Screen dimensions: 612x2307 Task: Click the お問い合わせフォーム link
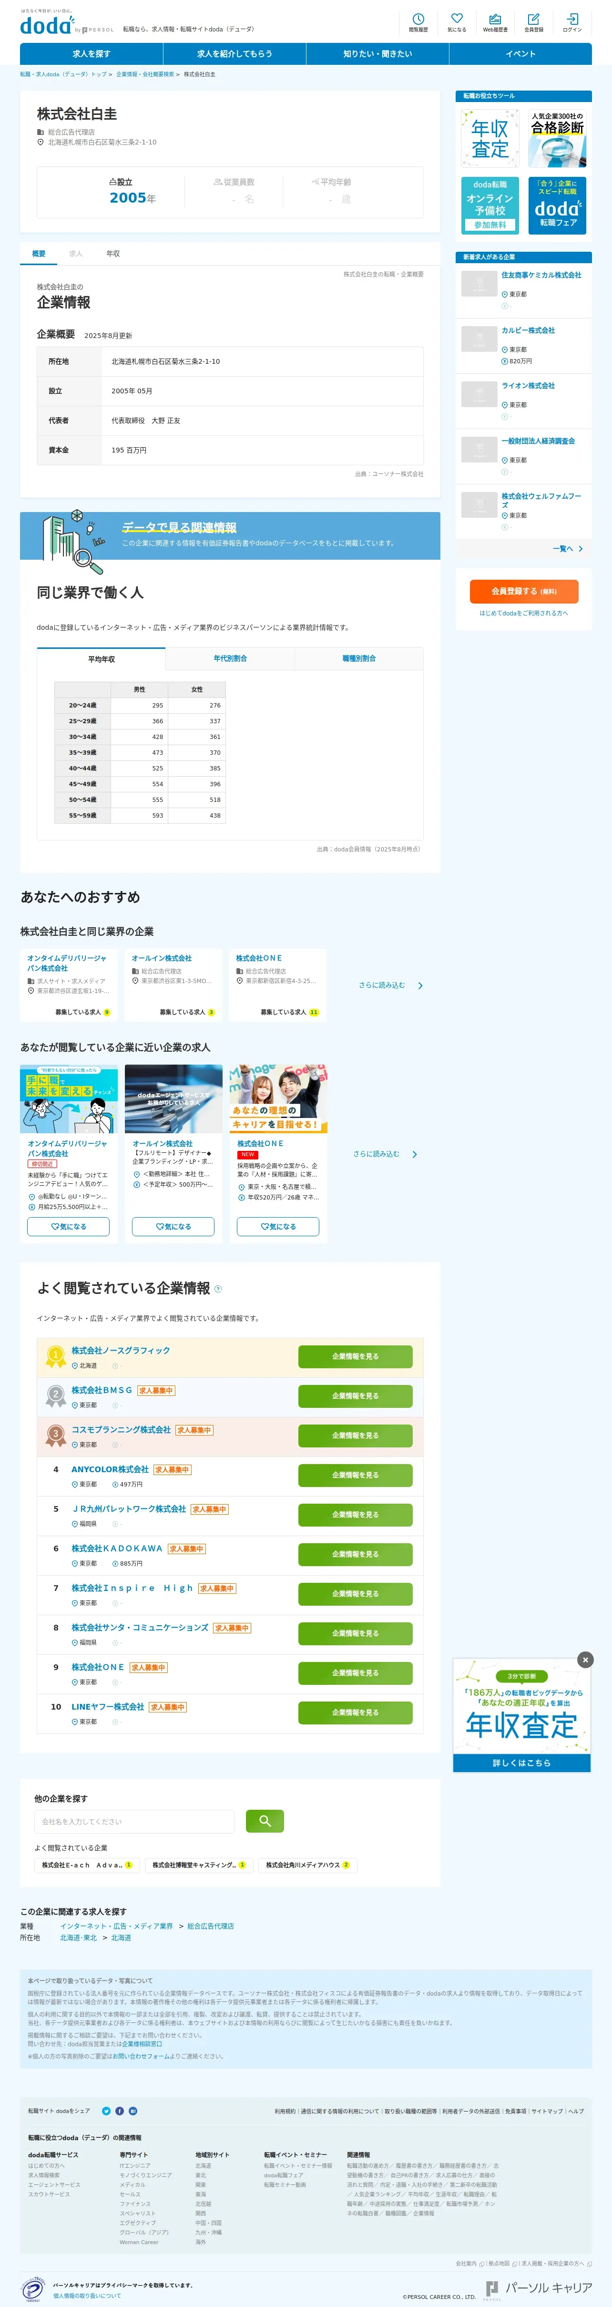(x=142, y=2056)
